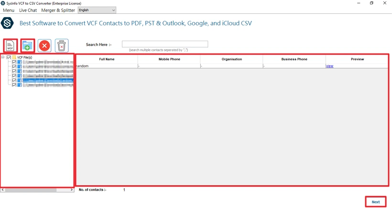Click the Organisation column header
The image size is (392, 209).
click(232, 59)
